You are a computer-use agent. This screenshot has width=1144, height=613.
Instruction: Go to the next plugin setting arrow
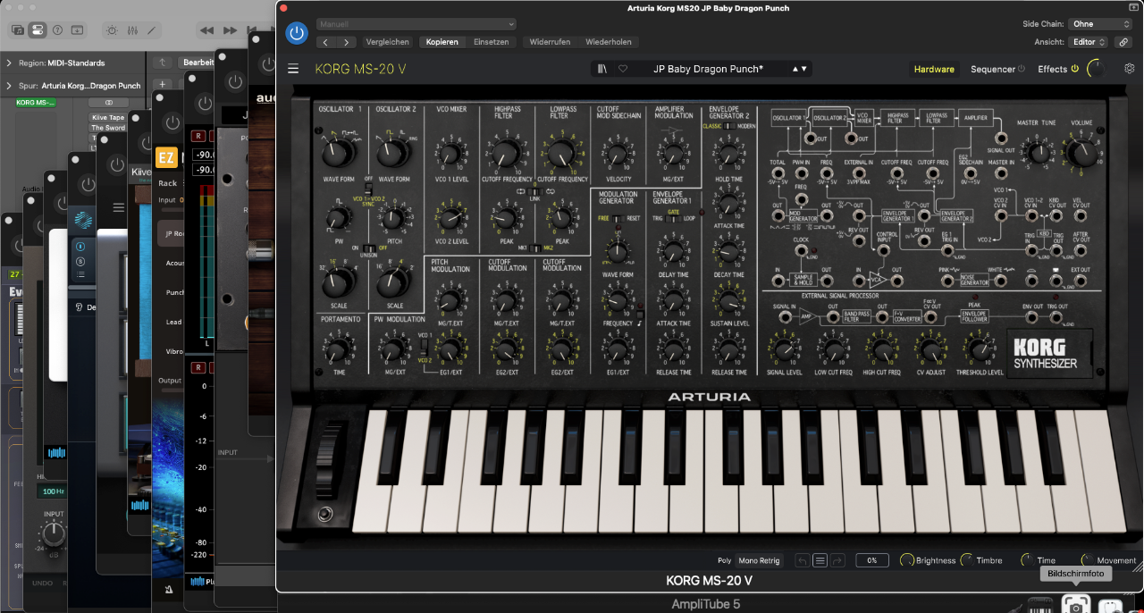(346, 42)
